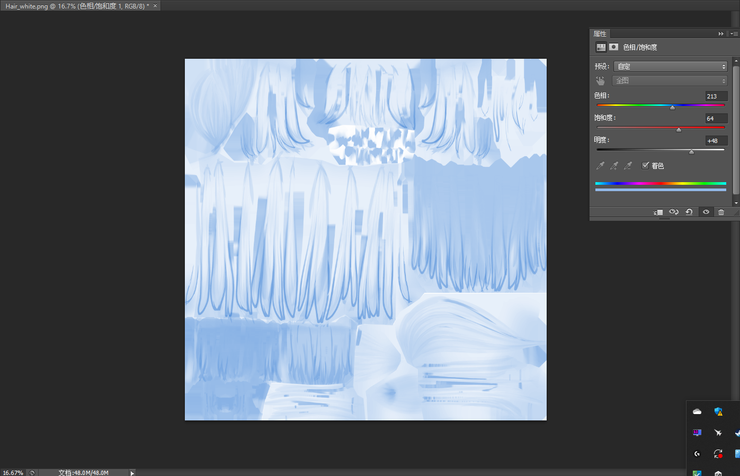The height and width of the screenshot is (476, 740).
Task: Click the clip to layer icon
Action: 658,212
